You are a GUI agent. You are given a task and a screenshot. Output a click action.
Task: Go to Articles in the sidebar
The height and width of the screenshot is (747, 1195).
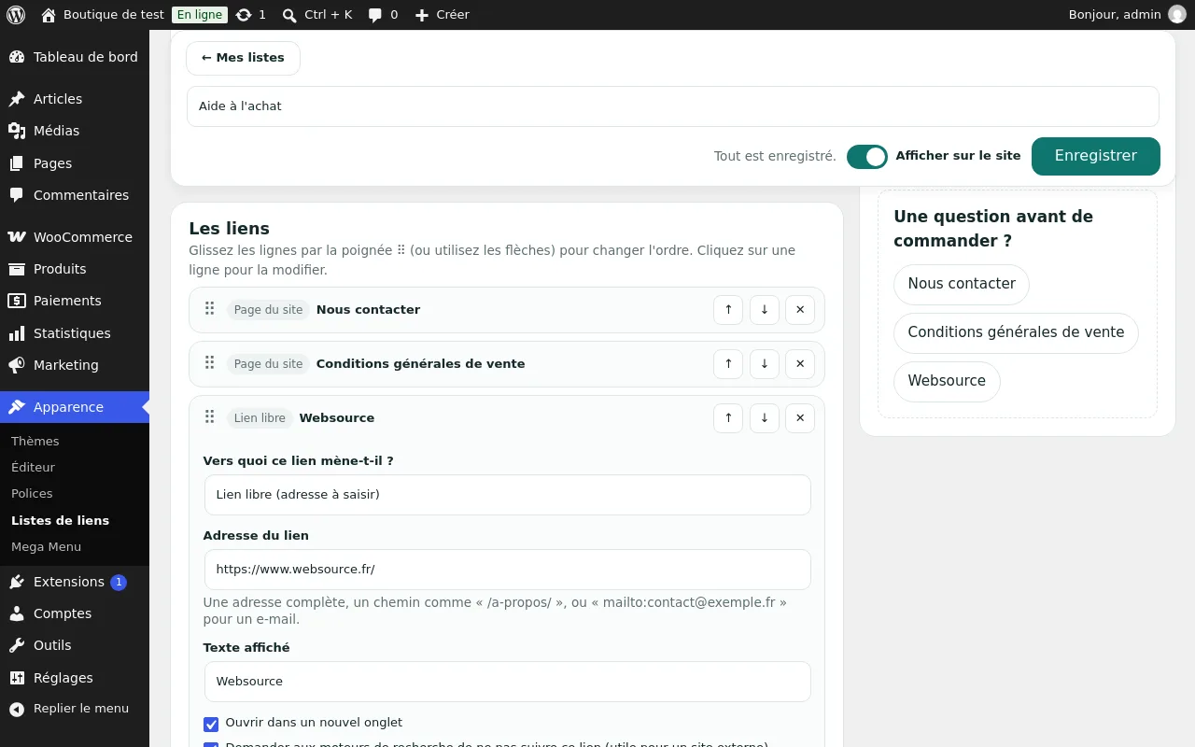(x=75, y=99)
